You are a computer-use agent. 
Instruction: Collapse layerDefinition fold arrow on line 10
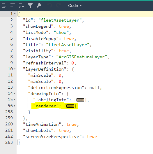coord(15,69)
